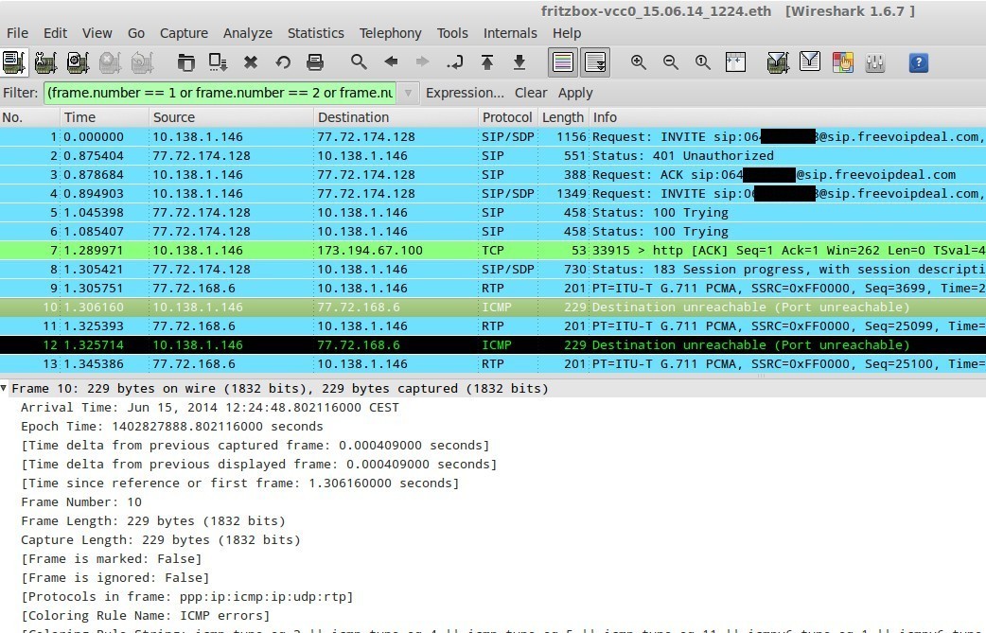Select the Arrival Time detail line
This screenshot has height=633, width=986.
[x=210, y=407]
